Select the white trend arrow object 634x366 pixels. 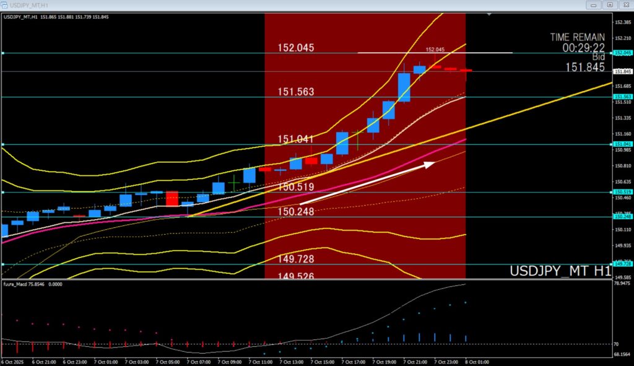pos(367,183)
